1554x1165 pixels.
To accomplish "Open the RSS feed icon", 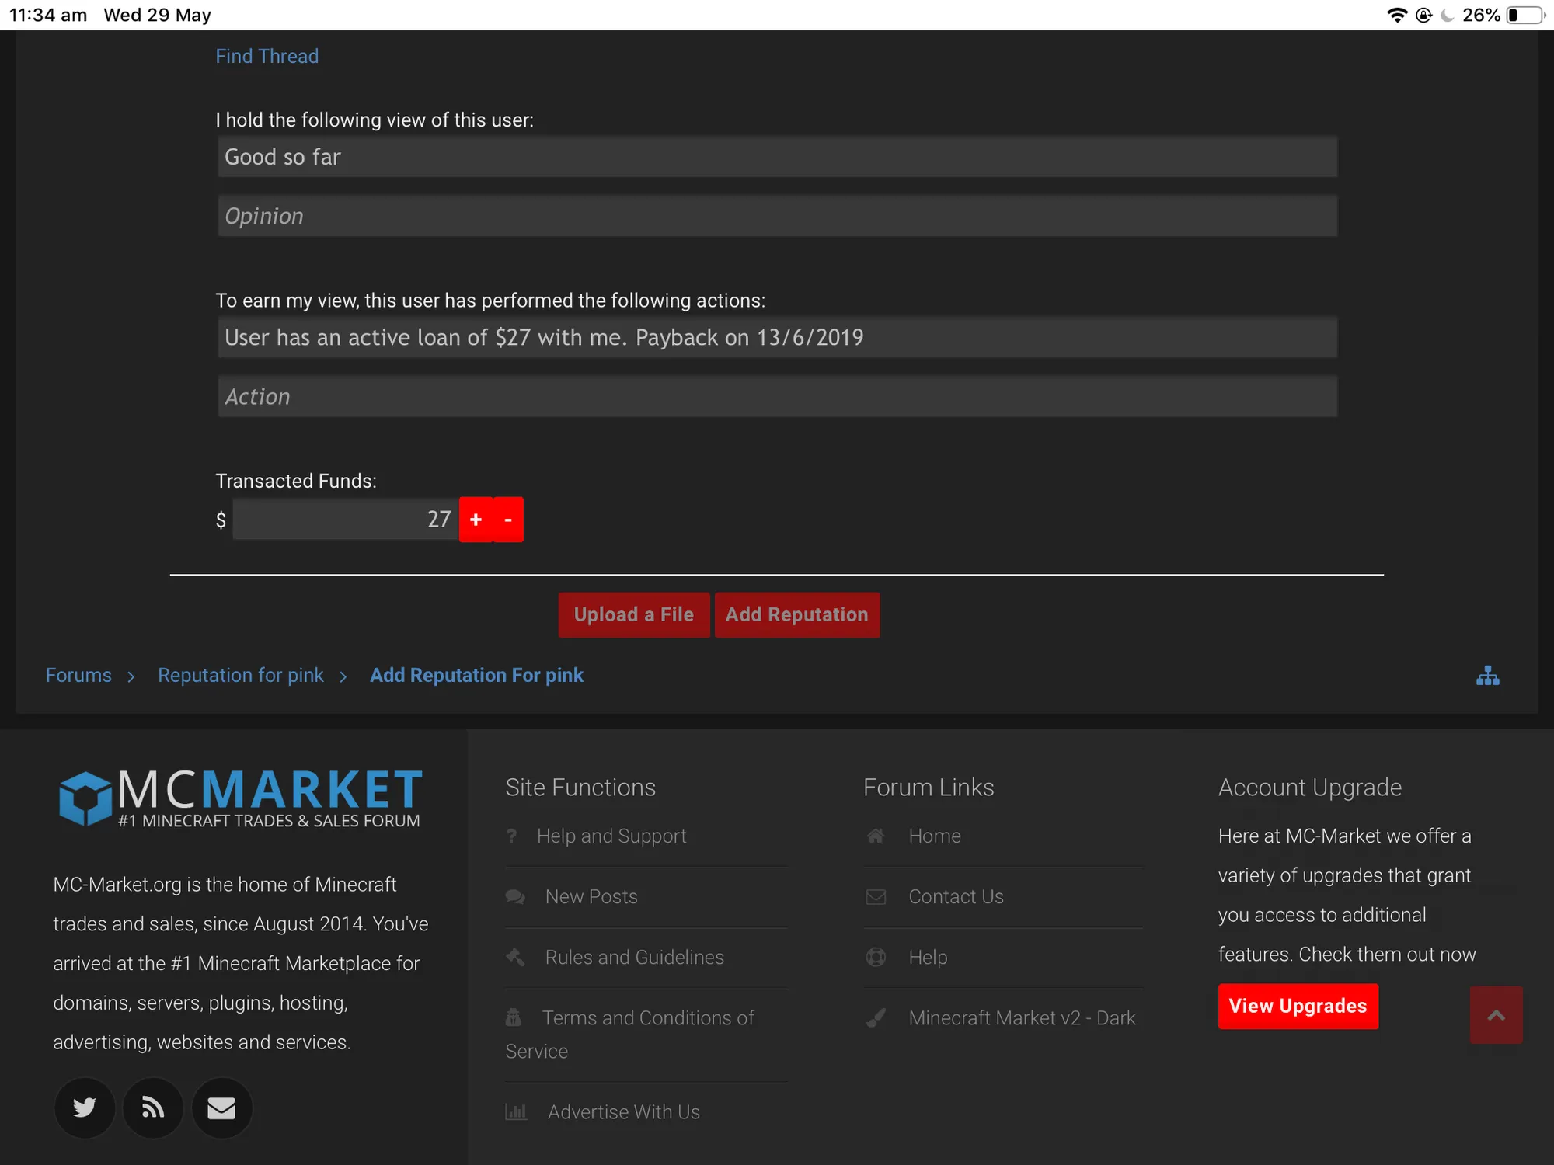I will 153,1108.
